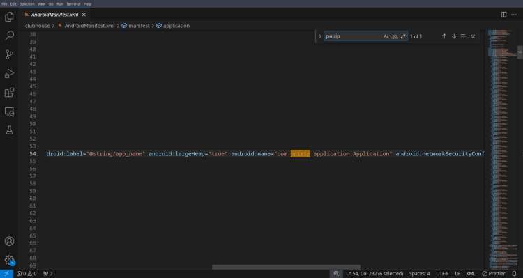
Task: Open the File menu
Action: click(4, 4)
